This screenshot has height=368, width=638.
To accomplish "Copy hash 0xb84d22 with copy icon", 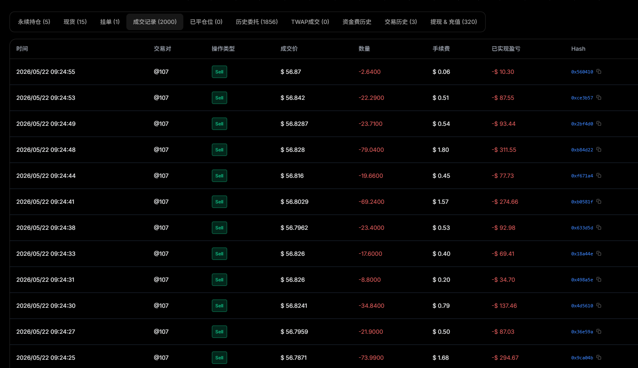I will [599, 149].
